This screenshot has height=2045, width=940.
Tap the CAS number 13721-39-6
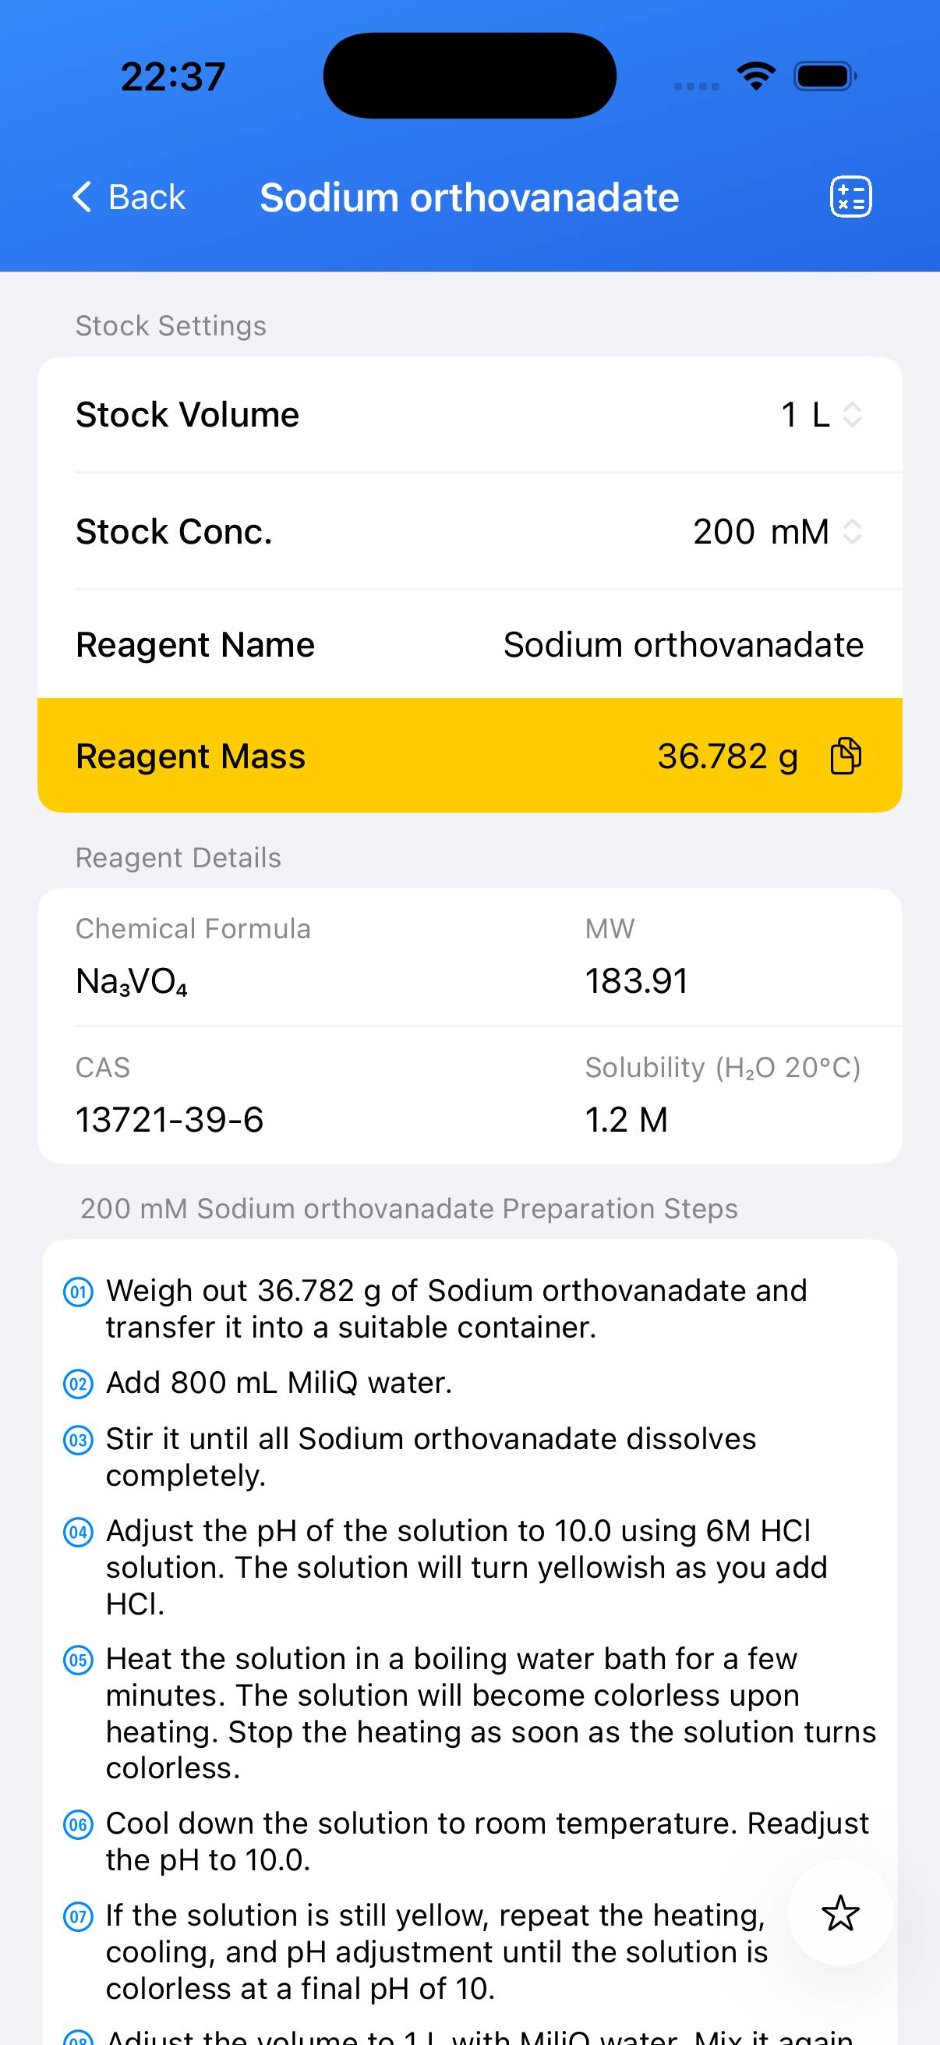pyautogui.click(x=169, y=1119)
